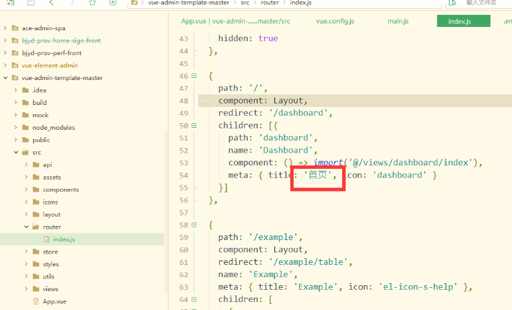Click the folder icon next to .idea

pyautogui.click(x=26, y=90)
